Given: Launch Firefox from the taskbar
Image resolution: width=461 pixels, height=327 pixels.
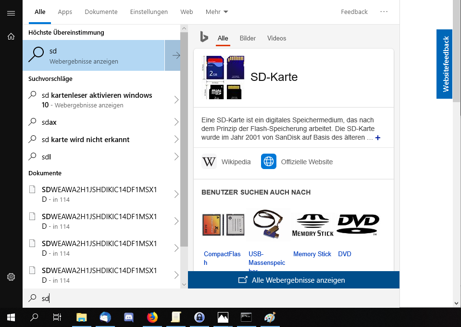Looking at the screenshot, I should click(152, 317).
